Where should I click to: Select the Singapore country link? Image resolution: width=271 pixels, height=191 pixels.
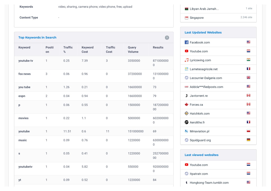197,18
